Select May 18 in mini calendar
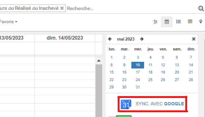 (x=150, y=72)
